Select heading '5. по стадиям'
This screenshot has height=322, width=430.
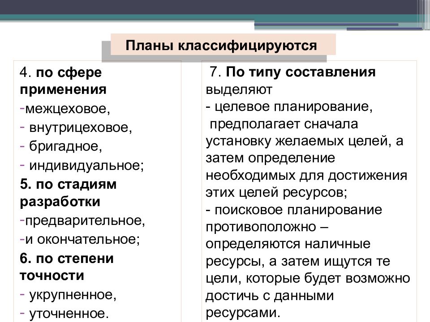(68, 184)
